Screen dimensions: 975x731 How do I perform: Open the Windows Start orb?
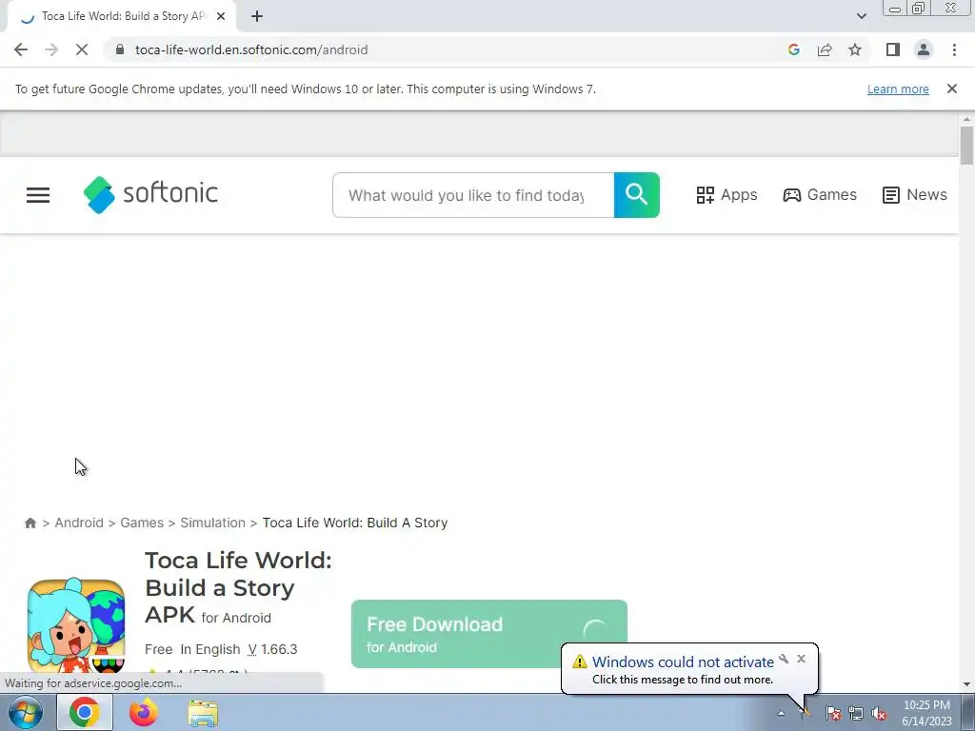pyautogui.click(x=26, y=712)
